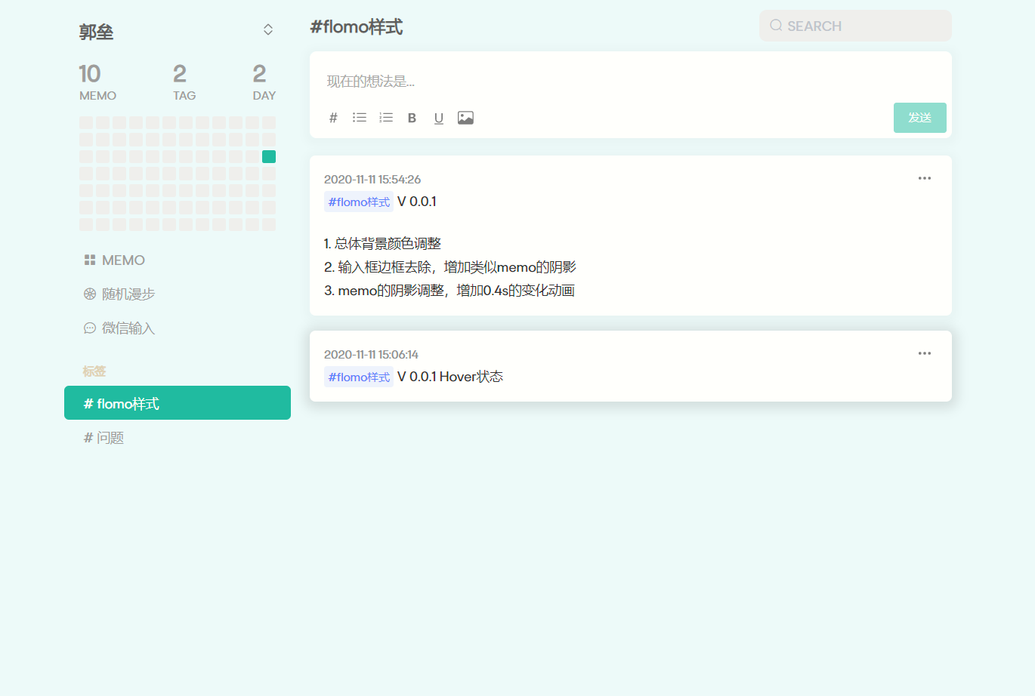Click inside the SEARCH input field
Viewport: 1035px width, 696px height.
click(x=854, y=25)
